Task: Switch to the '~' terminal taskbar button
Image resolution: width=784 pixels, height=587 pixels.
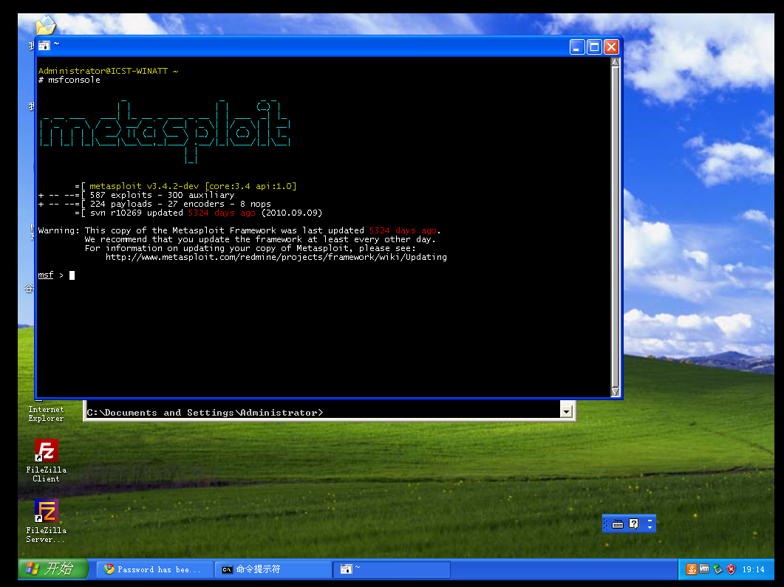Action: click(392, 569)
